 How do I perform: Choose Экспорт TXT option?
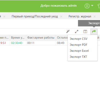click(78, 57)
